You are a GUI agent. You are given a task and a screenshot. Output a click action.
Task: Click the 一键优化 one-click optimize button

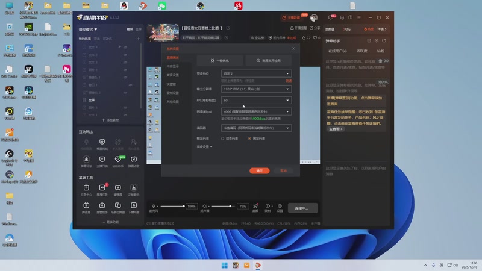point(220,61)
